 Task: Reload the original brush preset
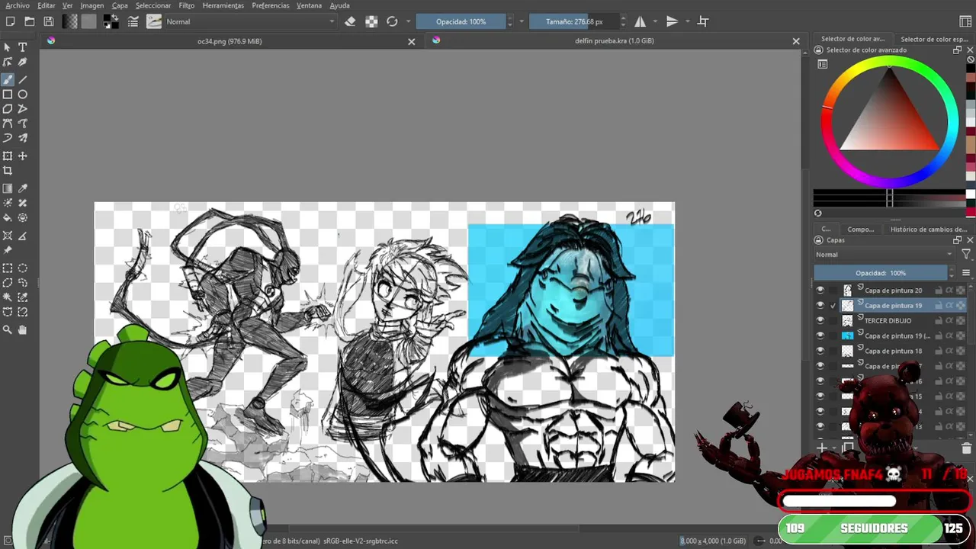[x=392, y=21]
